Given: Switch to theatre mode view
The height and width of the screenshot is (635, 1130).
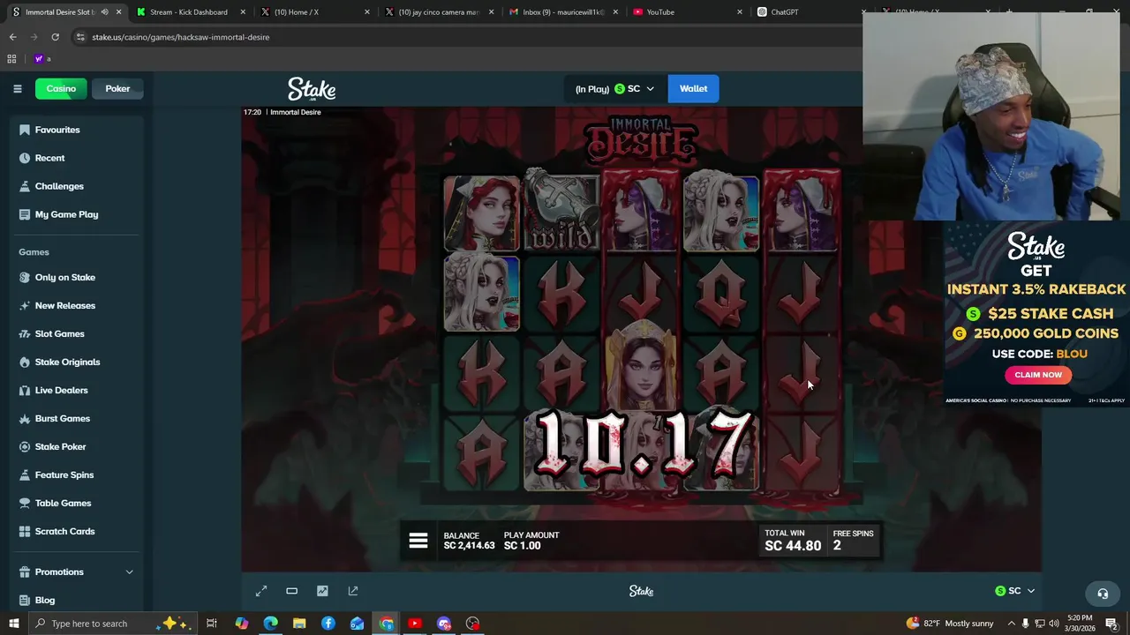Looking at the screenshot, I should [x=291, y=591].
